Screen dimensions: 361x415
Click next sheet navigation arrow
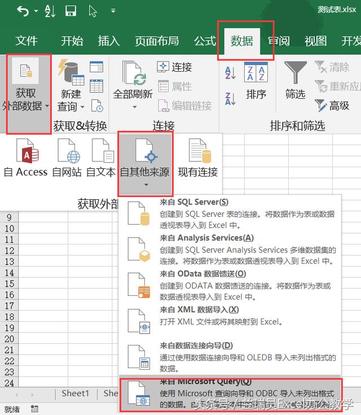tap(32, 395)
